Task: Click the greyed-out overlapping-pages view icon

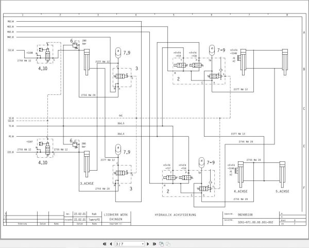Action: point(168,244)
